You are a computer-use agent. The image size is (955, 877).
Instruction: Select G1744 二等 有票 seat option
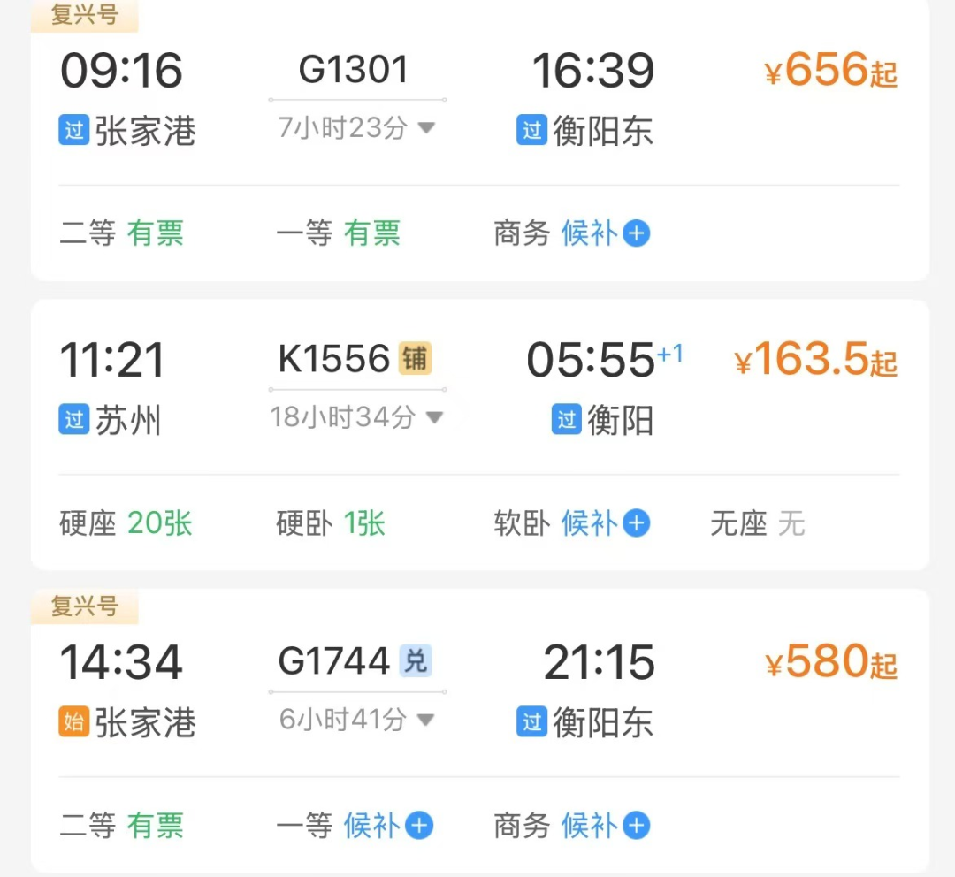122,826
